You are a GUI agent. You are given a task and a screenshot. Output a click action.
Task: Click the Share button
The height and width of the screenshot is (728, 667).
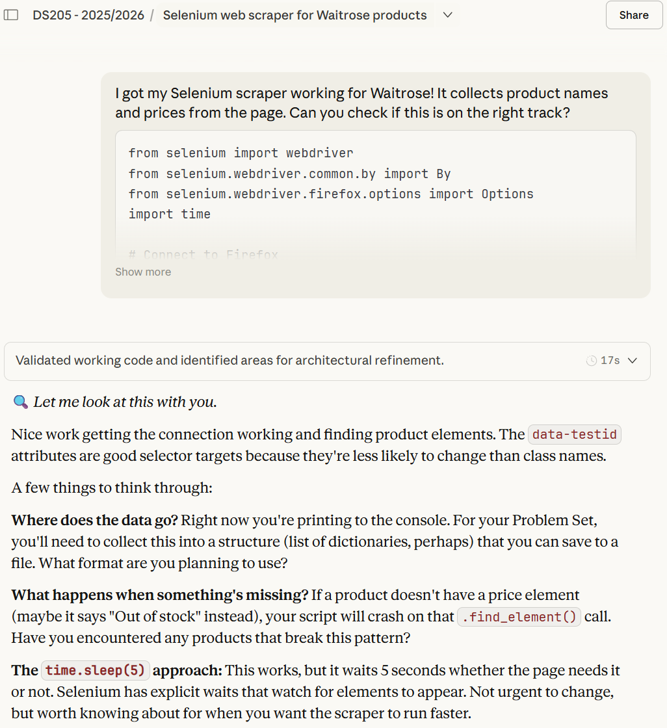634,15
